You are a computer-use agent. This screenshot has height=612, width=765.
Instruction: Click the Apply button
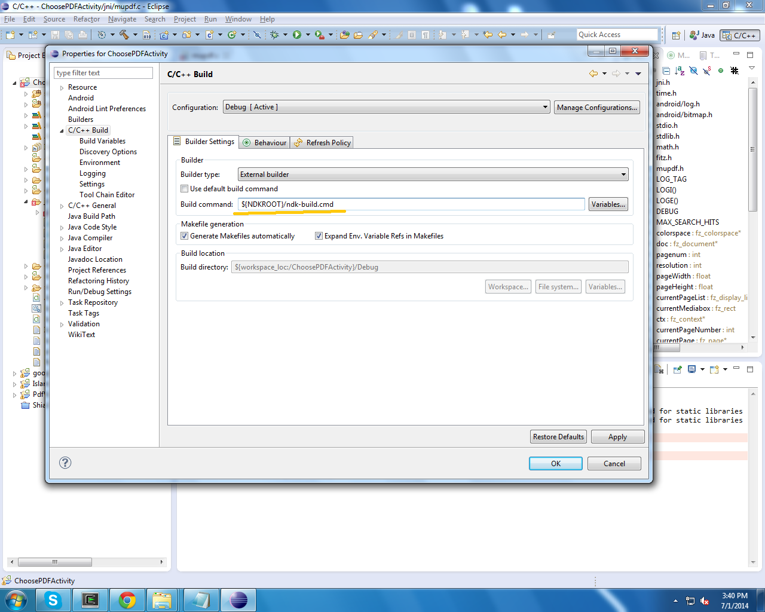coord(618,437)
